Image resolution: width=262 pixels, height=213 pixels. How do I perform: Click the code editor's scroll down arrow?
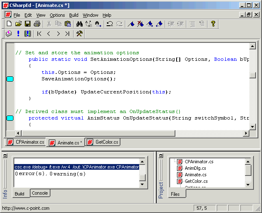point(252,127)
